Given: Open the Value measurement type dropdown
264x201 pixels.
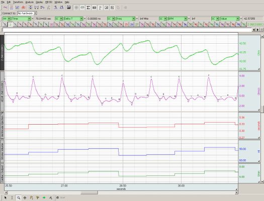Looking at the screenshot, I should 230,19.
